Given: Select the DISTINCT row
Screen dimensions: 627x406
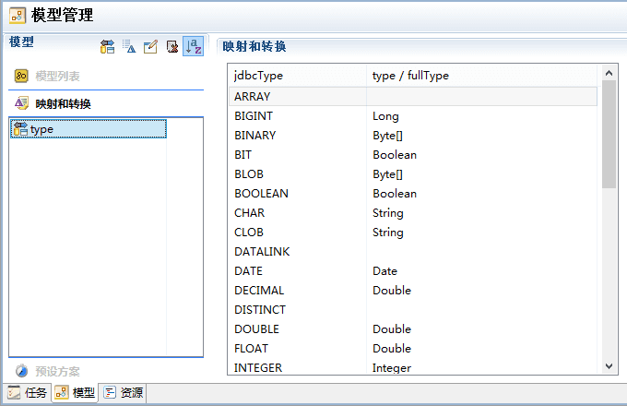Looking at the screenshot, I should [413, 310].
